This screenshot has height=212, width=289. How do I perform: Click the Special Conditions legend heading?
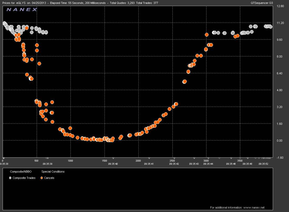[53, 172]
